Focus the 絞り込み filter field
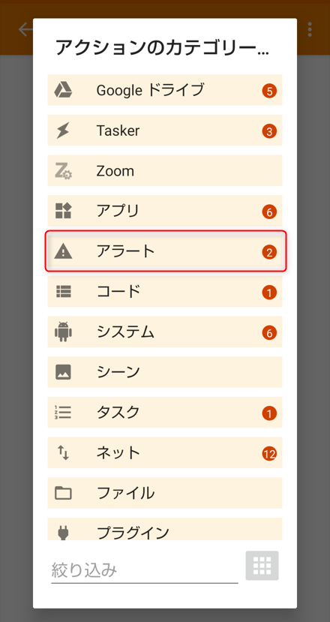The image size is (330, 622). [144, 570]
